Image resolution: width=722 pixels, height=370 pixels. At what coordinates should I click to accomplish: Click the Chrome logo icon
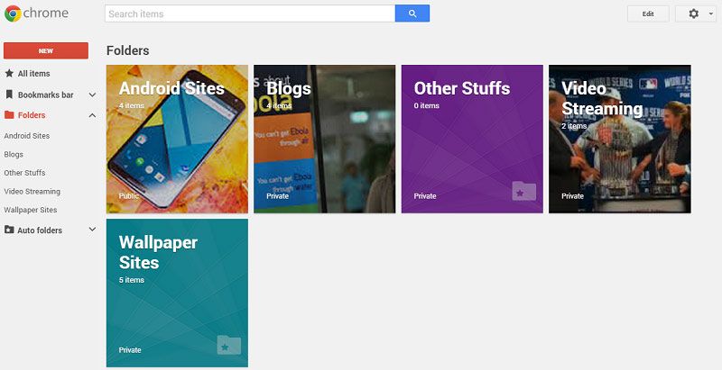pos(13,14)
